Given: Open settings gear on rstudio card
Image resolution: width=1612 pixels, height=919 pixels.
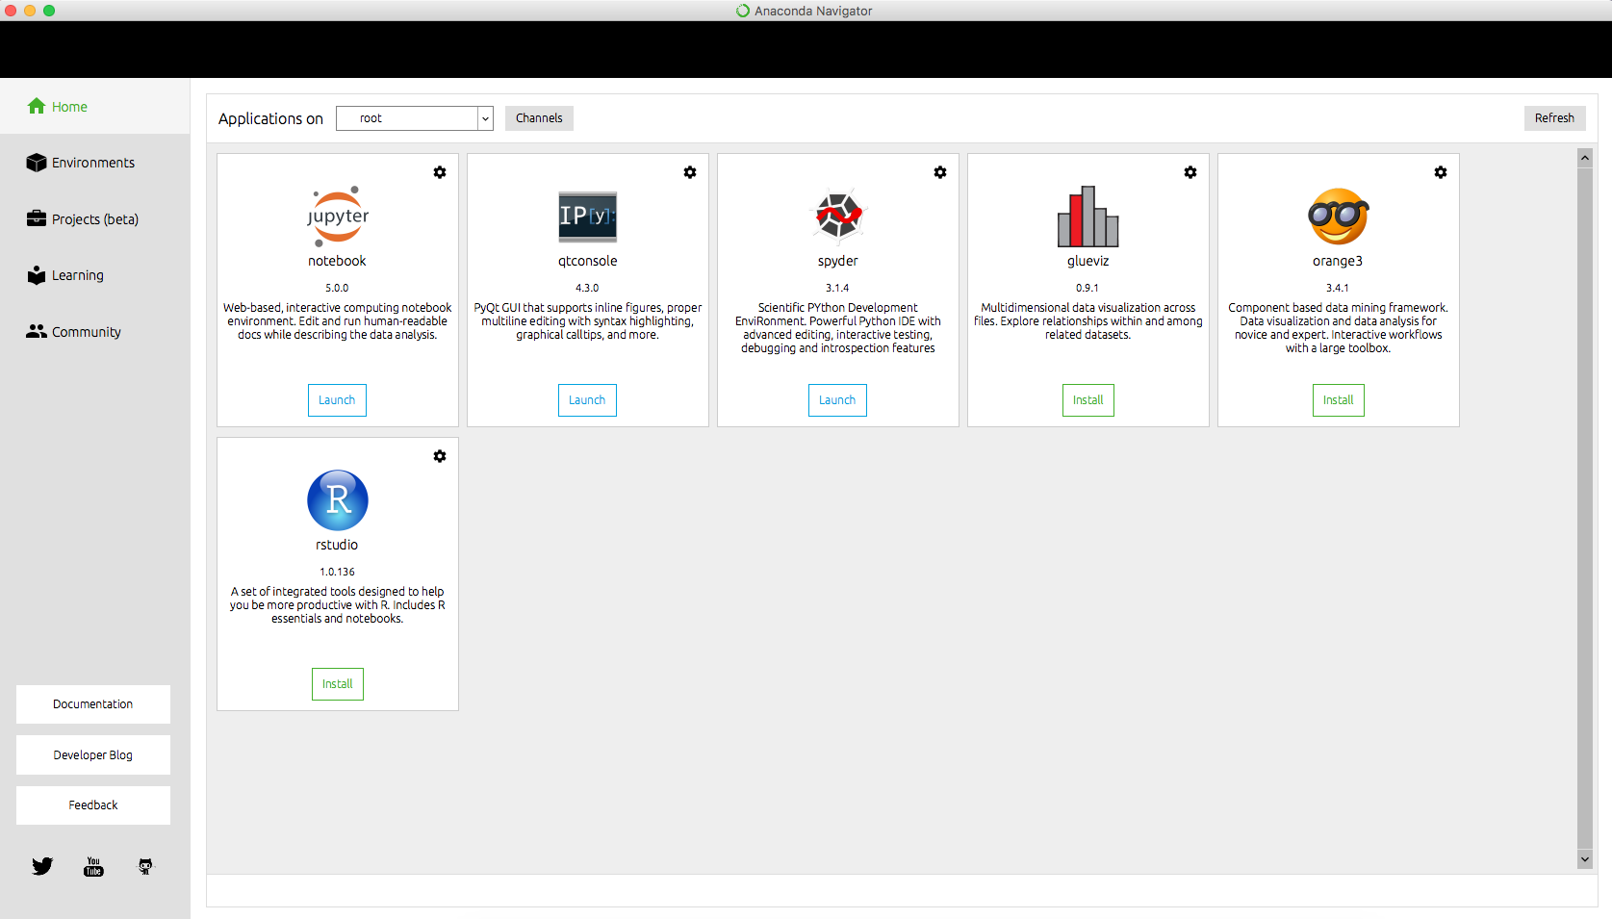Looking at the screenshot, I should [440, 456].
